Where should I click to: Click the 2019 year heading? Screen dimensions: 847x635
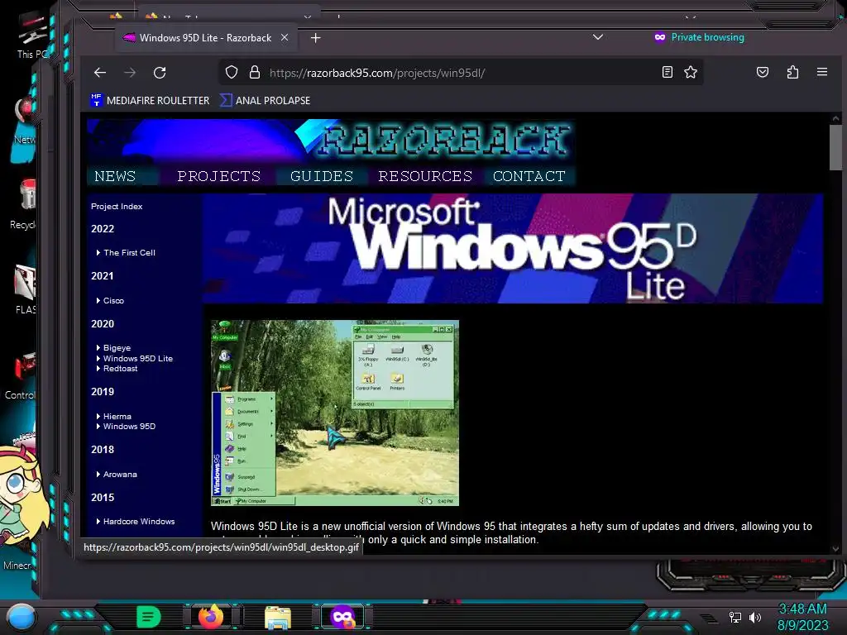[103, 392]
